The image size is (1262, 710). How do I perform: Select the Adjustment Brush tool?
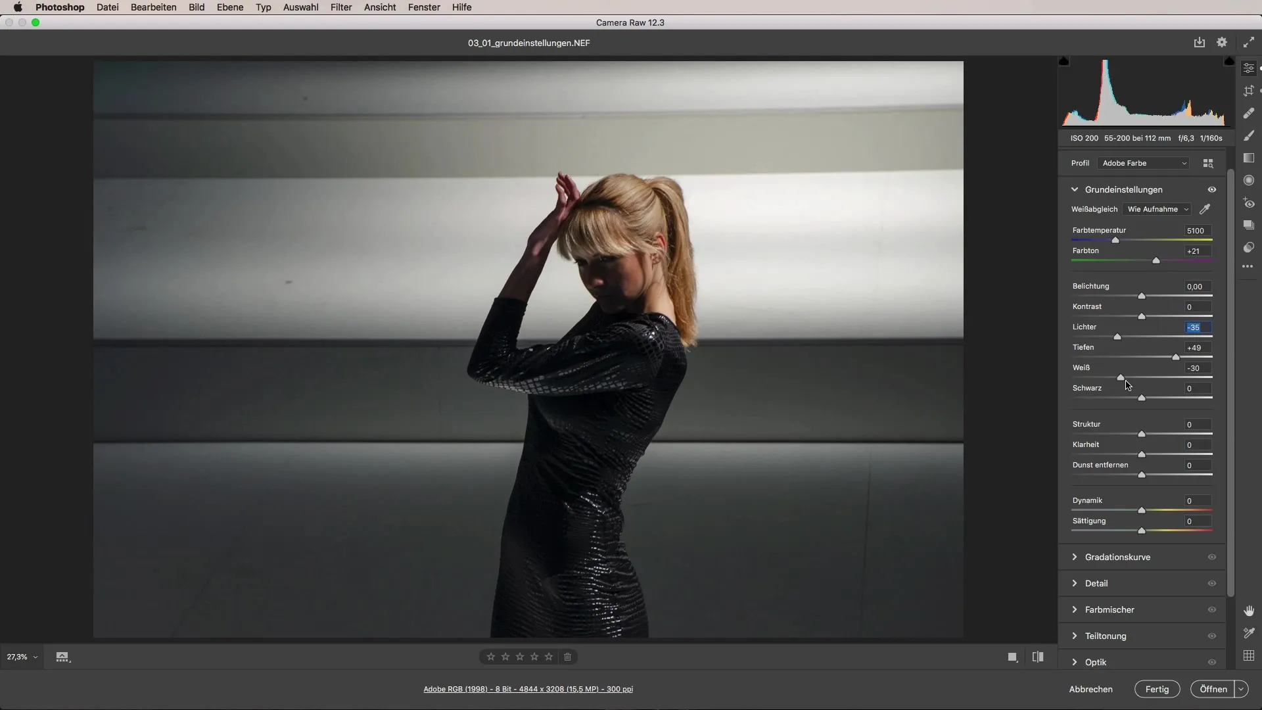(1249, 135)
